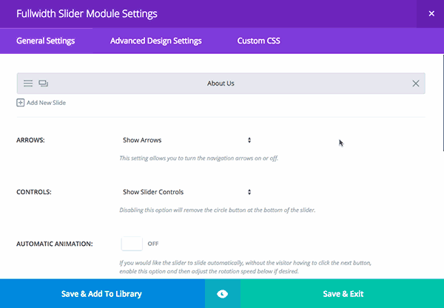Duplicate the About Us slide
The width and height of the screenshot is (444, 308).
(x=43, y=83)
